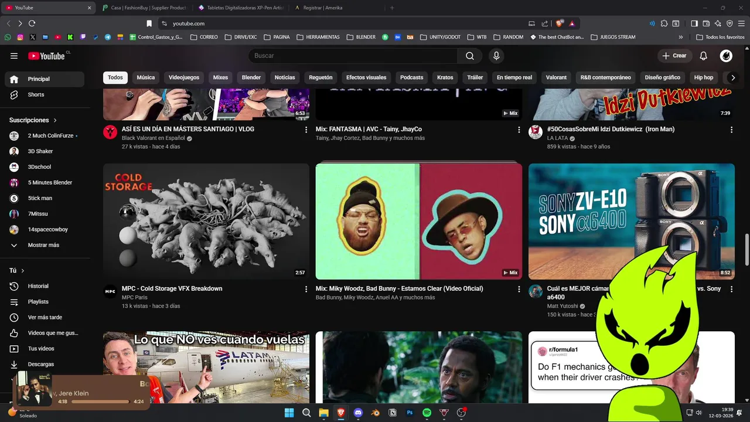
Task: Switch to the FashionBuy browser tab
Action: (144, 8)
